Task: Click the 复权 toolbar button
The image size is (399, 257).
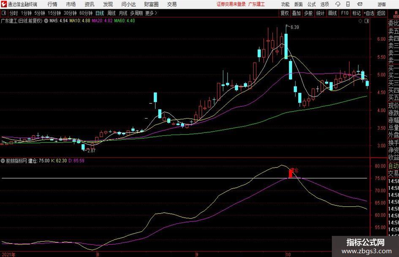Action: (285, 13)
